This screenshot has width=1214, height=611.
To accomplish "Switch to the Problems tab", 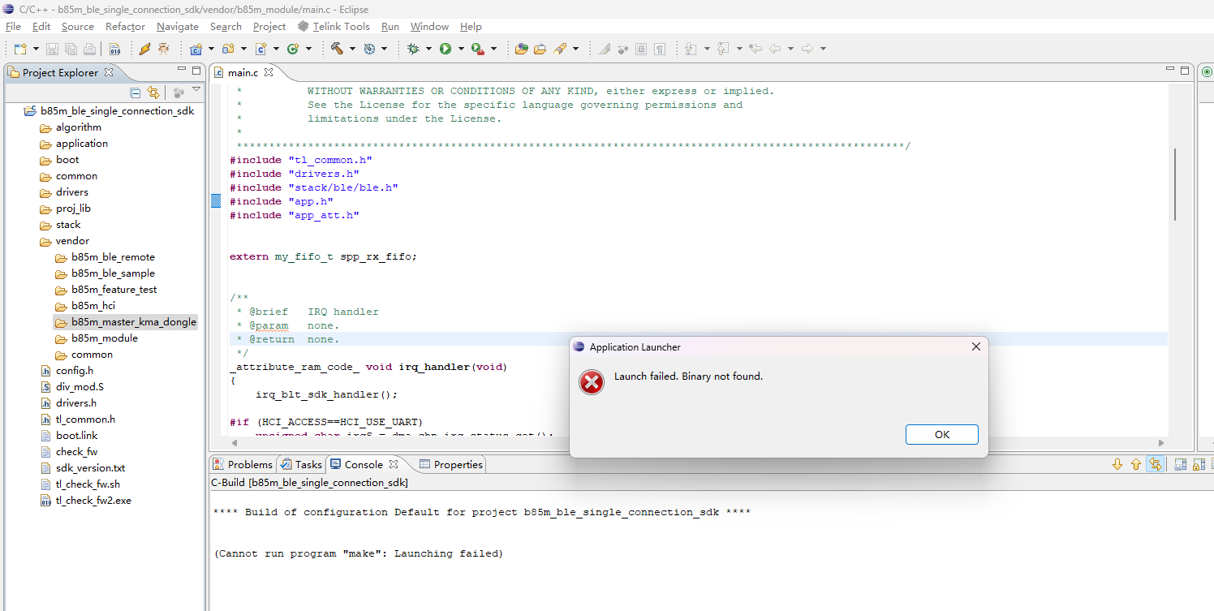I will coord(243,464).
